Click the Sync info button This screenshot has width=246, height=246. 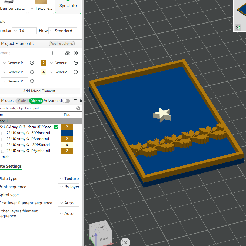click(x=68, y=6)
